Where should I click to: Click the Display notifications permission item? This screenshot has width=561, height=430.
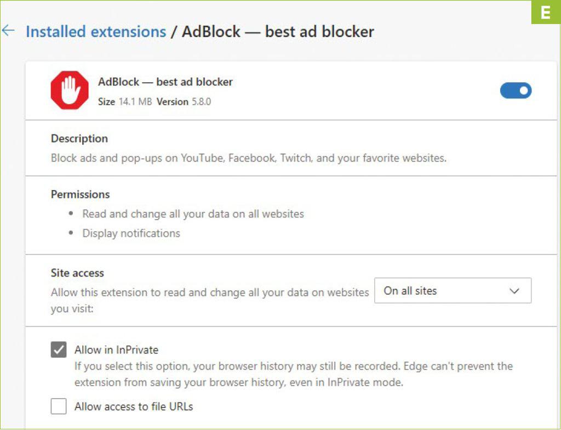click(131, 233)
